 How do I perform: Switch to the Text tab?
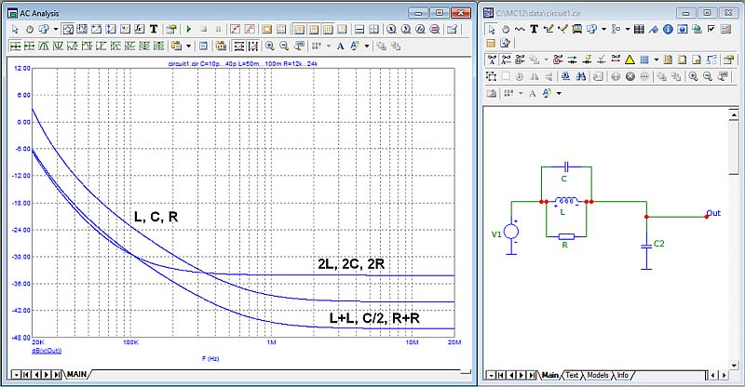click(572, 376)
